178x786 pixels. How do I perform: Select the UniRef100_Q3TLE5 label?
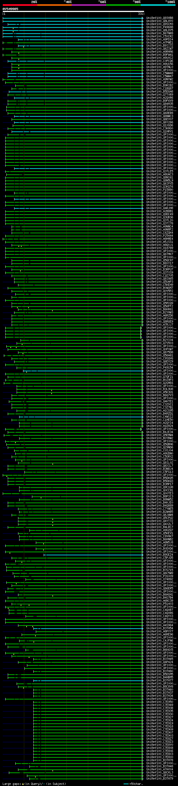pos(160,171)
